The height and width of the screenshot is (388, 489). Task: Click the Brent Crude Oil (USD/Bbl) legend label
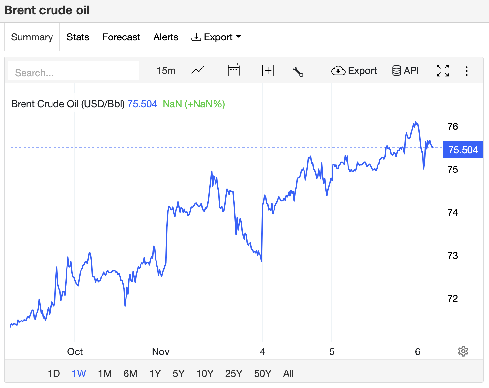pyautogui.click(x=68, y=104)
